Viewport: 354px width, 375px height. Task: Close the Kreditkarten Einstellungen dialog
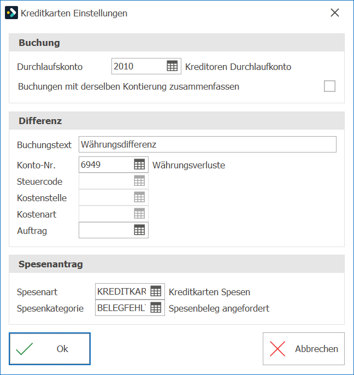pyautogui.click(x=335, y=13)
